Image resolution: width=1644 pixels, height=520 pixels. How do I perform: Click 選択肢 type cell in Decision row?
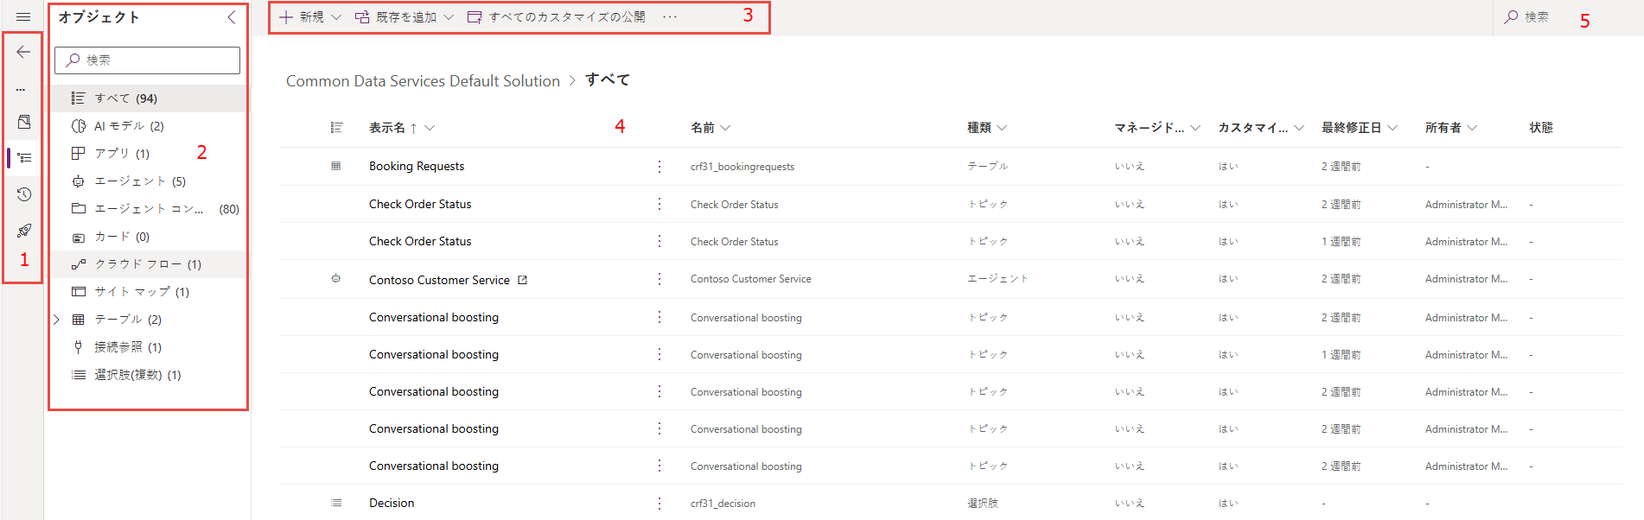[983, 504]
